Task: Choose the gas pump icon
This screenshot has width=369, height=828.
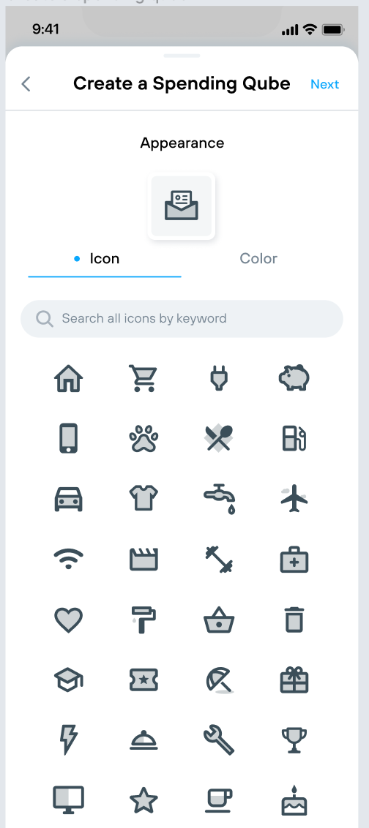Action: click(294, 438)
